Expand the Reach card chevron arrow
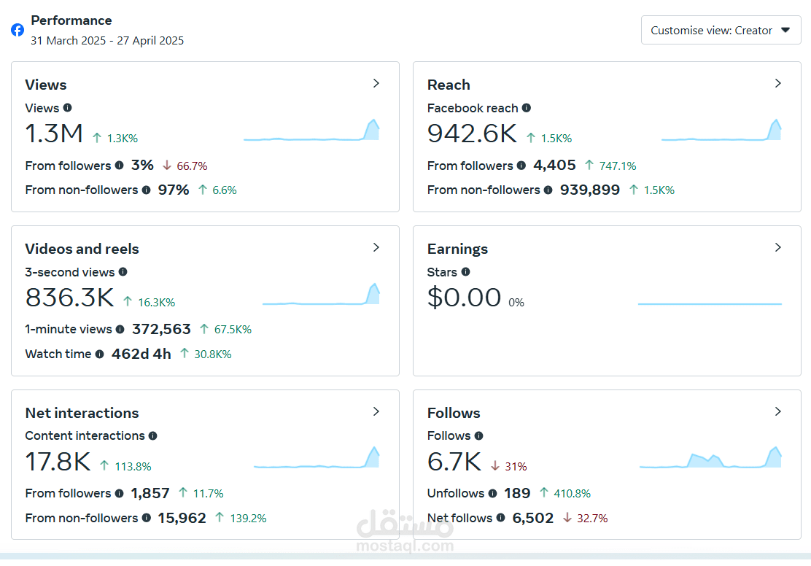The width and height of the screenshot is (811, 566). click(778, 83)
